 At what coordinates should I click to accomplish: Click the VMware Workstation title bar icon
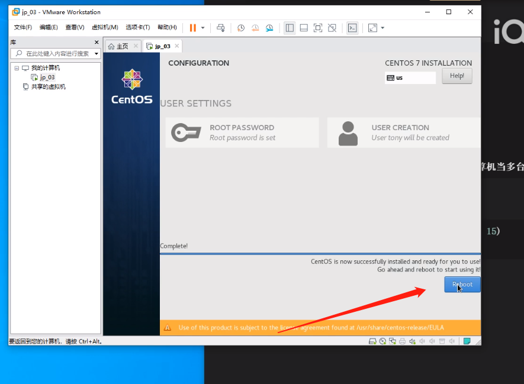[16, 12]
